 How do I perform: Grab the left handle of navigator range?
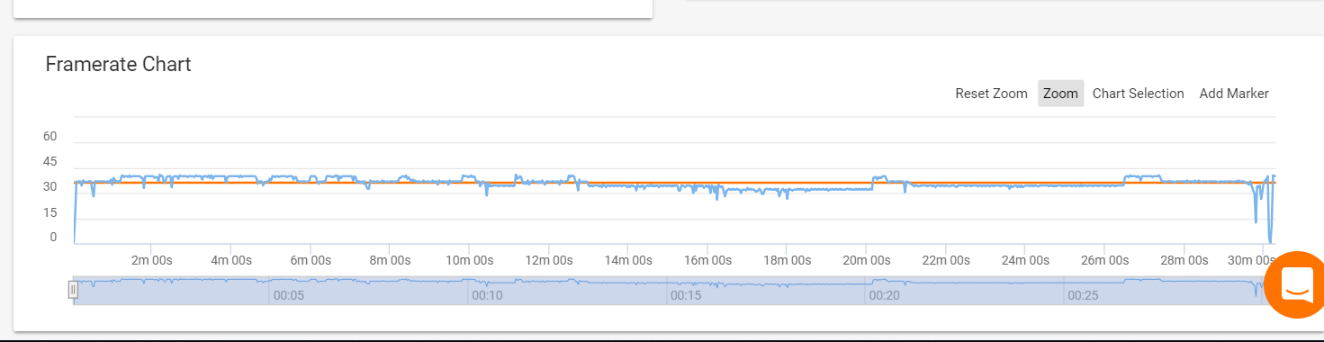(73, 290)
